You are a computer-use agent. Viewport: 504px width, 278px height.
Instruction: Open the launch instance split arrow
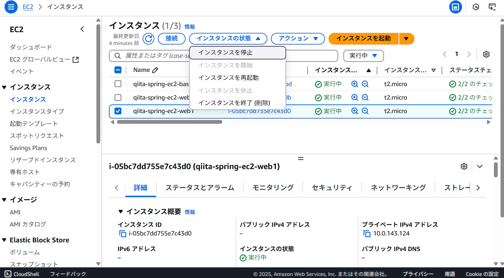click(x=407, y=39)
